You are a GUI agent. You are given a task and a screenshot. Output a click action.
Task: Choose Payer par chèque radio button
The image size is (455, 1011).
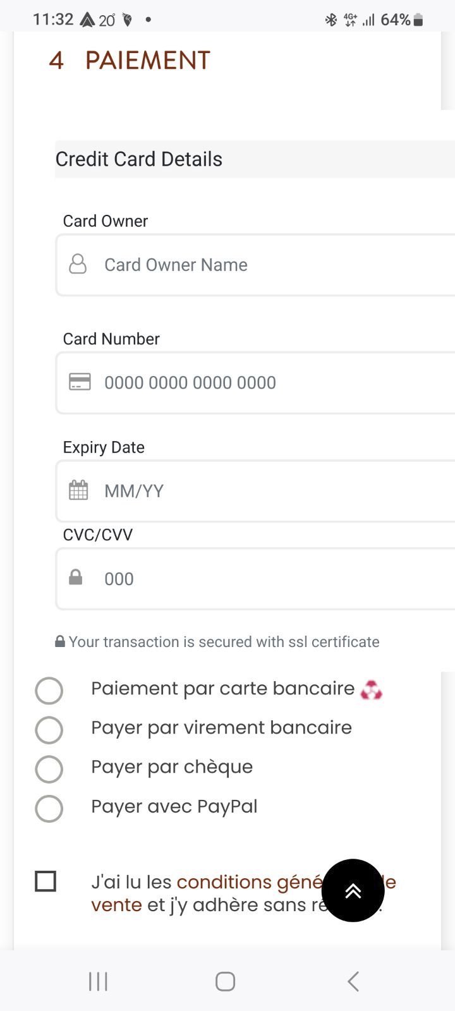pyautogui.click(x=49, y=769)
